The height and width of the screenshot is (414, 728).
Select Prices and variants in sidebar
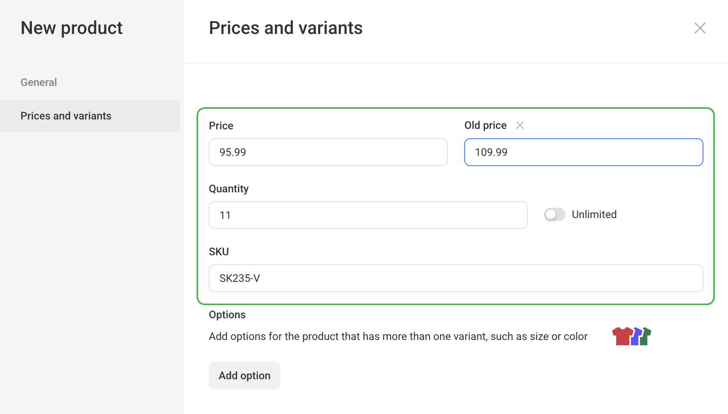pyautogui.click(x=66, y=116)
